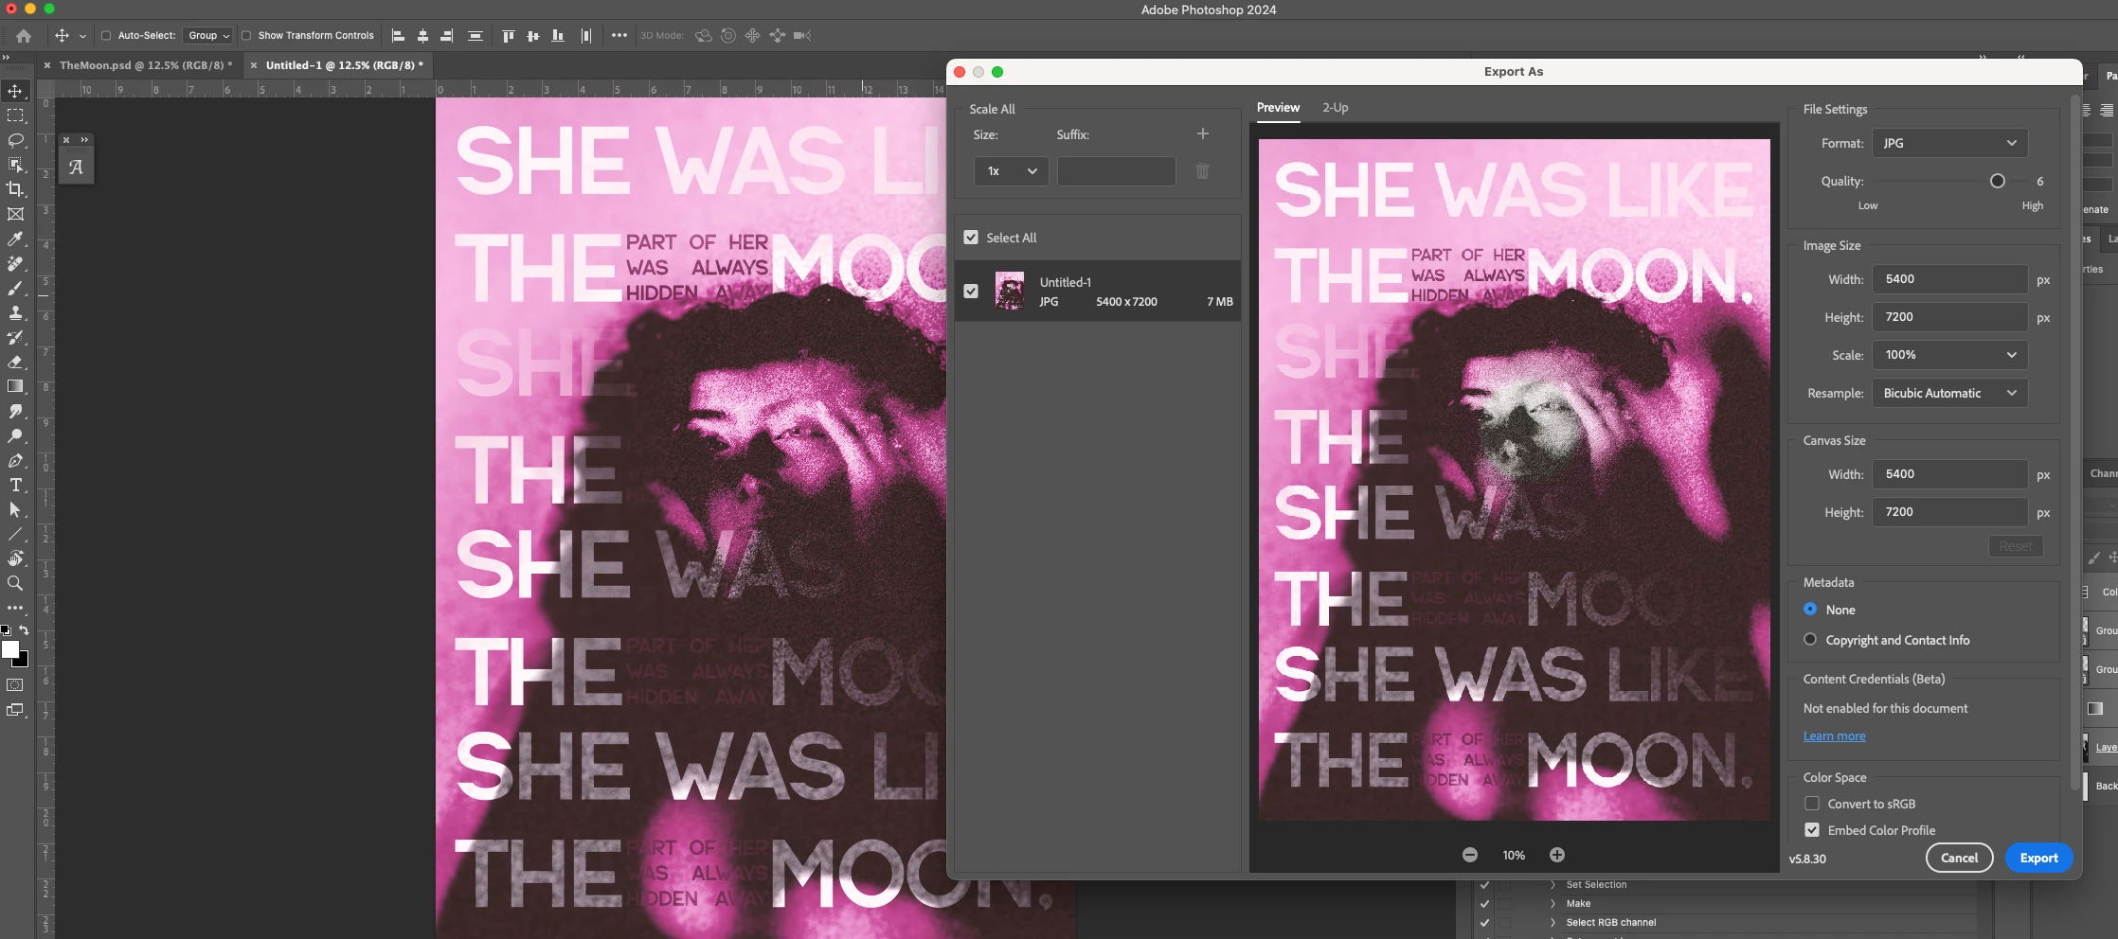Cancel the Export As dialog
Image resolution: width=2118 pixels, height=939 pixels.
(x=1959, y=858)
